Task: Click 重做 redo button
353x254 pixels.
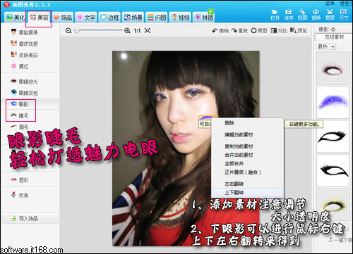Action: coord(239,31)
